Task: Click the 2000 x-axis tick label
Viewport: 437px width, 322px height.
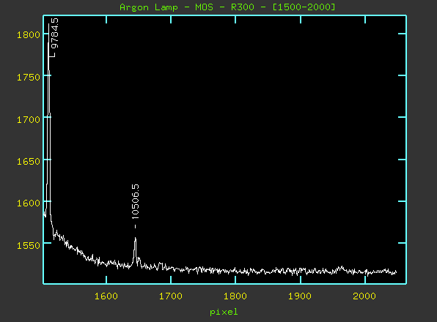Action: (x=364, y=296)
